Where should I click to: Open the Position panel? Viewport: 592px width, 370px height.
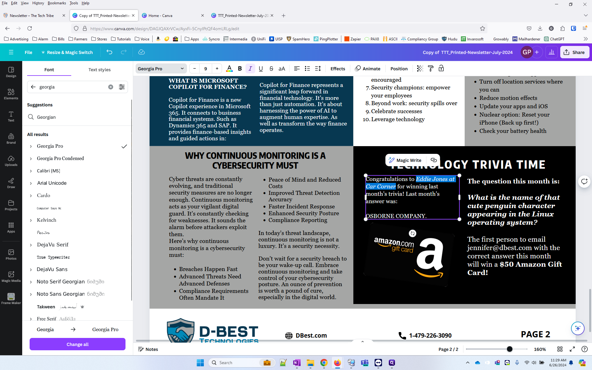(399, 68)
